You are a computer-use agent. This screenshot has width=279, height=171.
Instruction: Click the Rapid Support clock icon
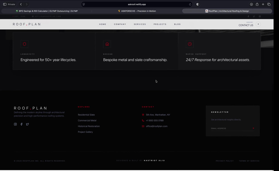pyautogui.click(x=190, y=44)
